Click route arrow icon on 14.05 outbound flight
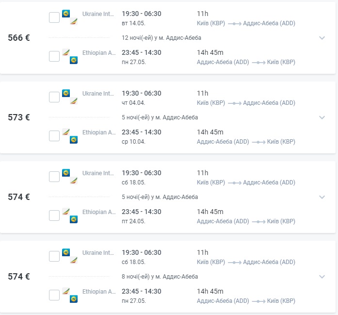This screenshot has height=315, width=338. pos(234,23)
